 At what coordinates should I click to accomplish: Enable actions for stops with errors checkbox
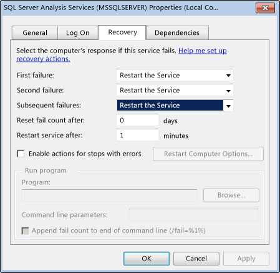click(x=21, y=154)
